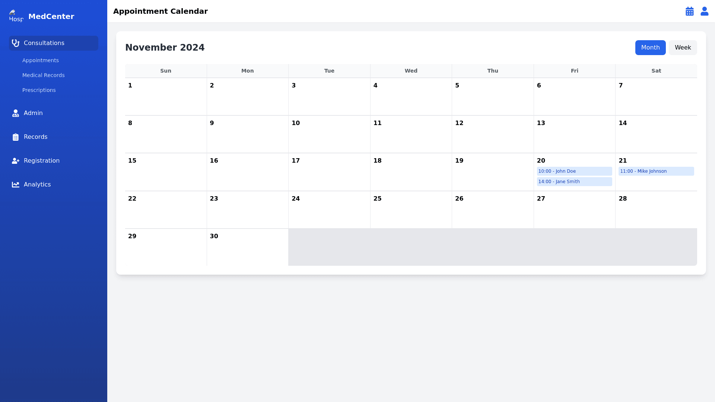Screen dimensions: 715x402
Task: Open Prescriptions submenu link
Action: (x=39, y=90)
